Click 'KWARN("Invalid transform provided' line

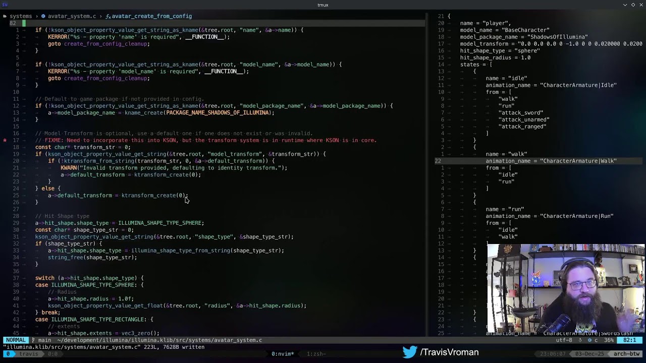coord(174,168)
